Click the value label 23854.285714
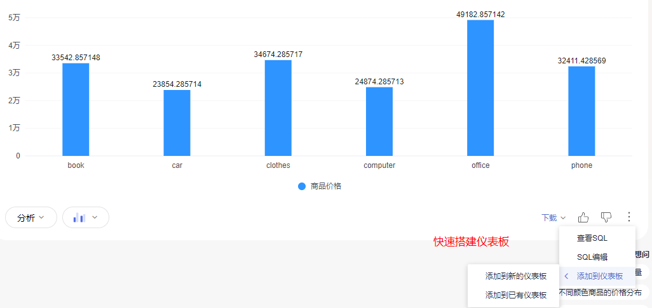This screenshot has width=652, height=308. coord(177,84)
